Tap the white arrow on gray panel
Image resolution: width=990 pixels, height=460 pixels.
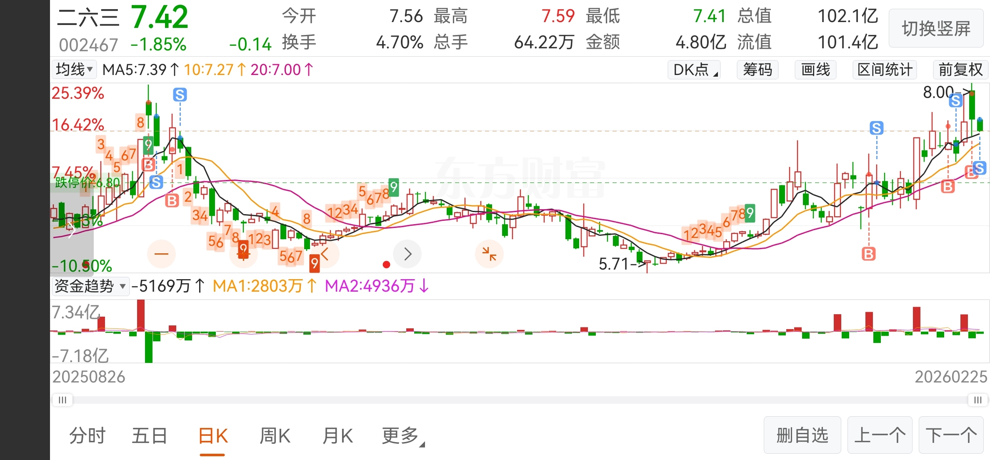(71, 230)
